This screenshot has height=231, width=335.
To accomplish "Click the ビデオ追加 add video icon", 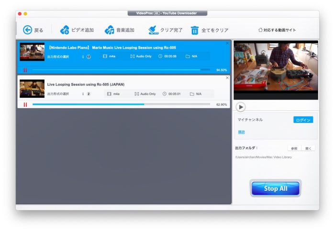I will 64,30.
